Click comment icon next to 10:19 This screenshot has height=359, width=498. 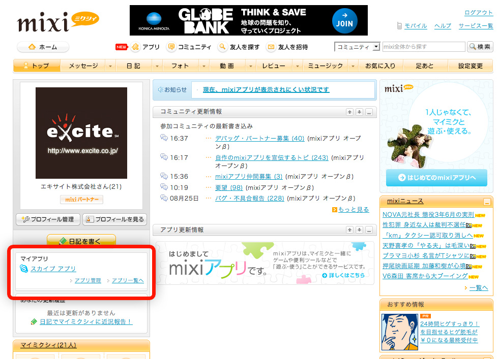click(x=164, y=187)
